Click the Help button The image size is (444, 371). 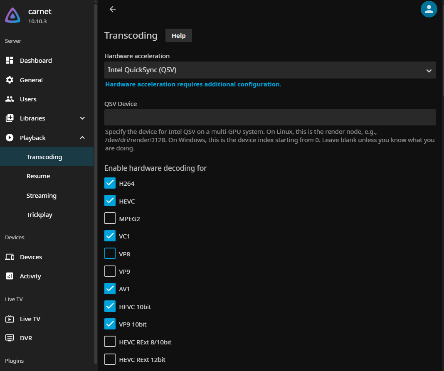pyautogui.click(x=179, y=35)
